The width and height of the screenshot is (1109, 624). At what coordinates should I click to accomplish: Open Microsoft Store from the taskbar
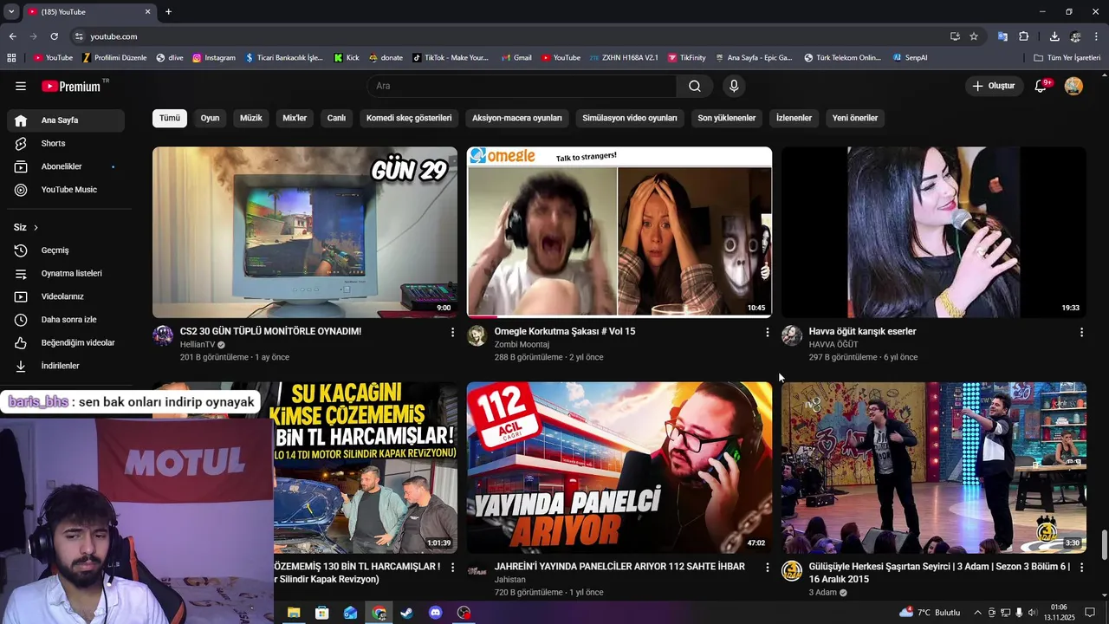(322, 613)
